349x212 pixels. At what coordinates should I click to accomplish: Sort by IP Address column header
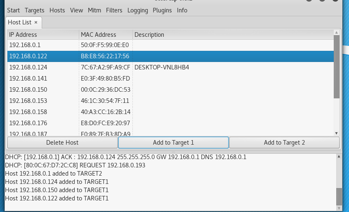[x=43, y=35]
